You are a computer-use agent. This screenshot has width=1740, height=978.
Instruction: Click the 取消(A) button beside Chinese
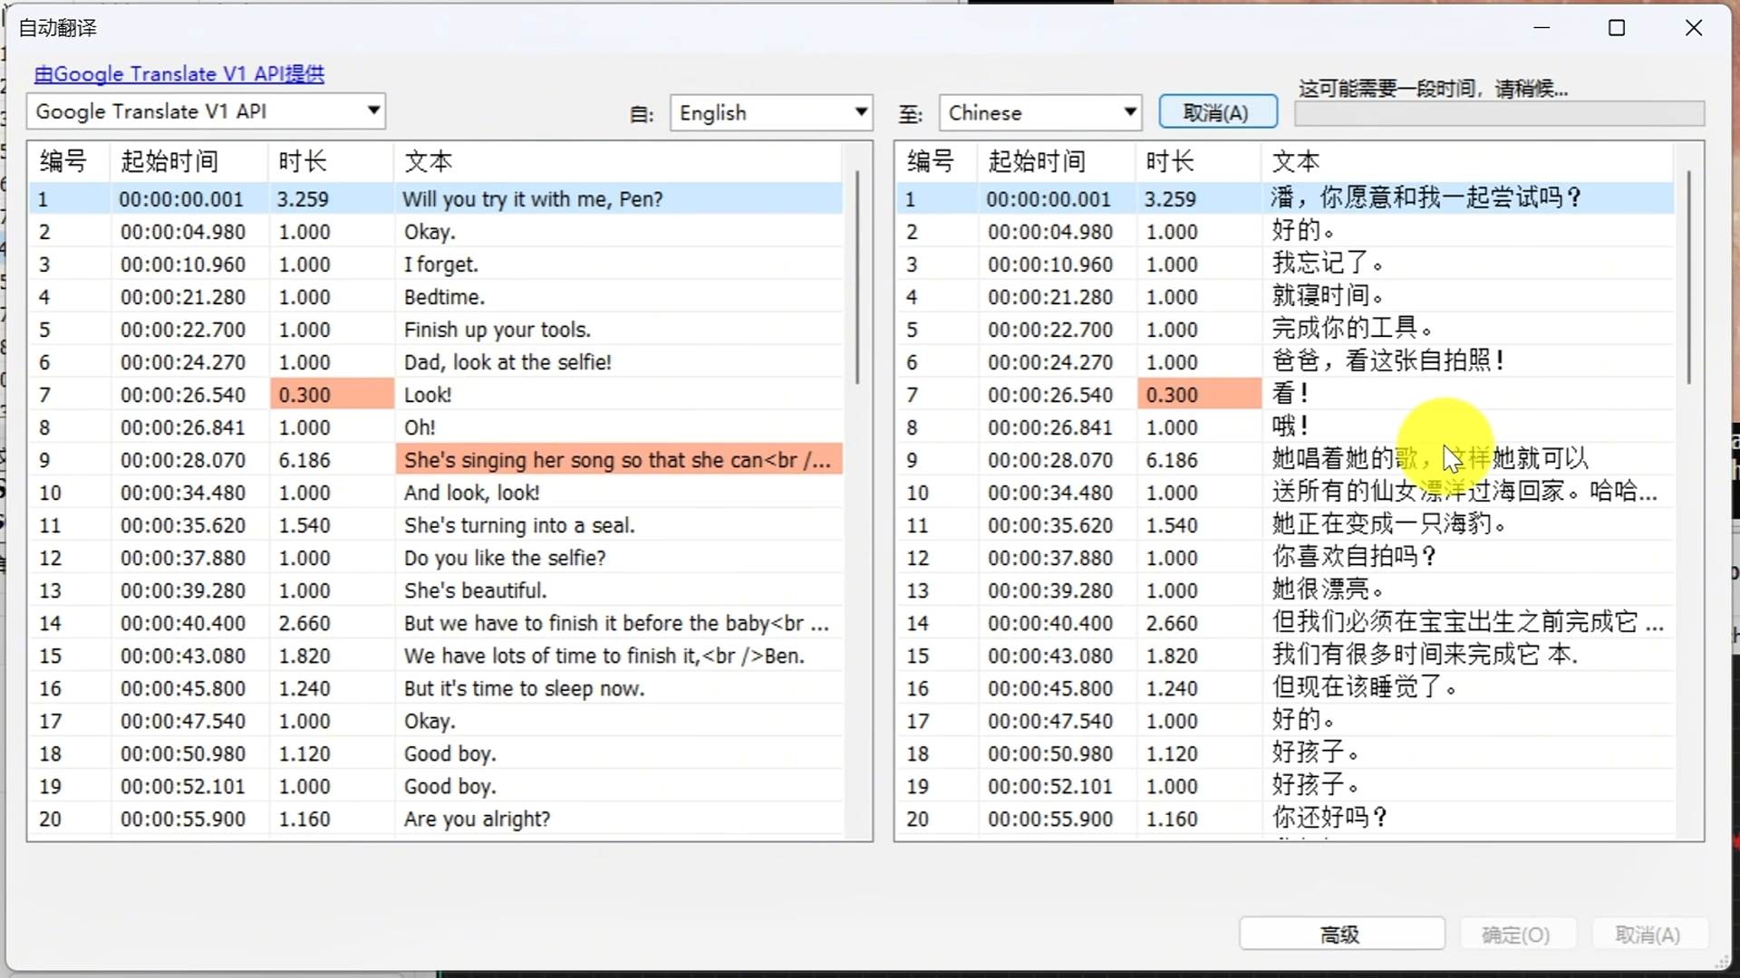(1217, 112)
